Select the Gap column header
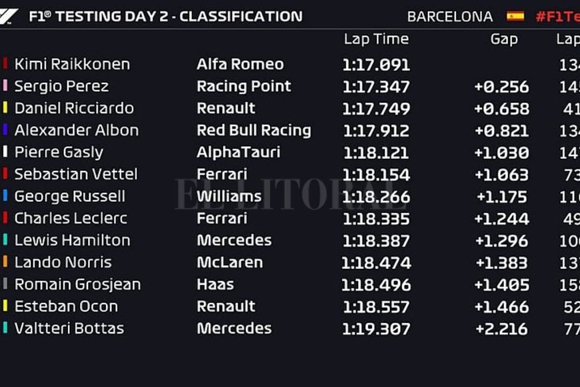580x387 pixels. click(x=504, y=39)
